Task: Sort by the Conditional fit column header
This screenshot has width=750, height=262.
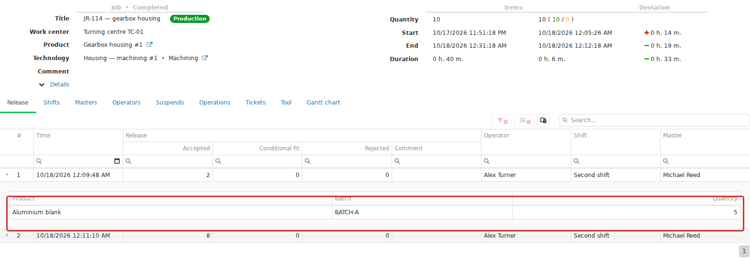Action: (257, 148)
